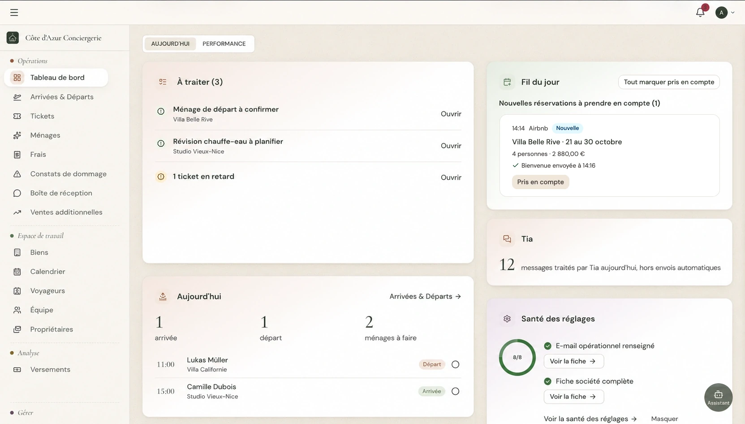Image resolution: width=745 pixels, height=424 pixels.
Task: Open the Assistant floating button
Action: coord(718,397)
